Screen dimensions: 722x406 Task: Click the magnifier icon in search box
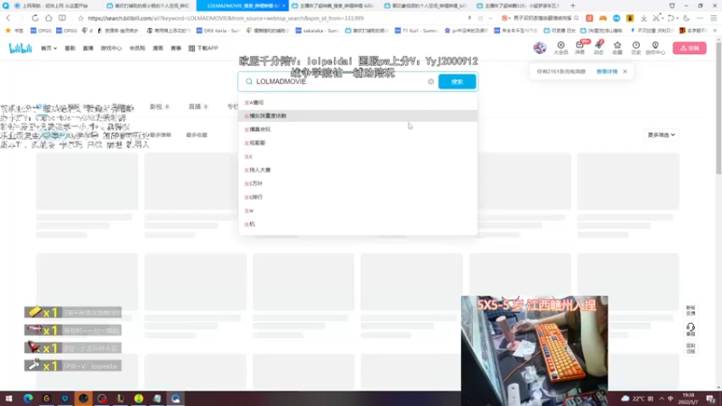[249, 81]
